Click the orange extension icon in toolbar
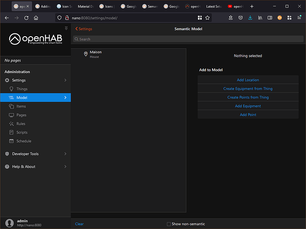Image resolution: width=306 pixels, height=229 pixels. point(279,18)
